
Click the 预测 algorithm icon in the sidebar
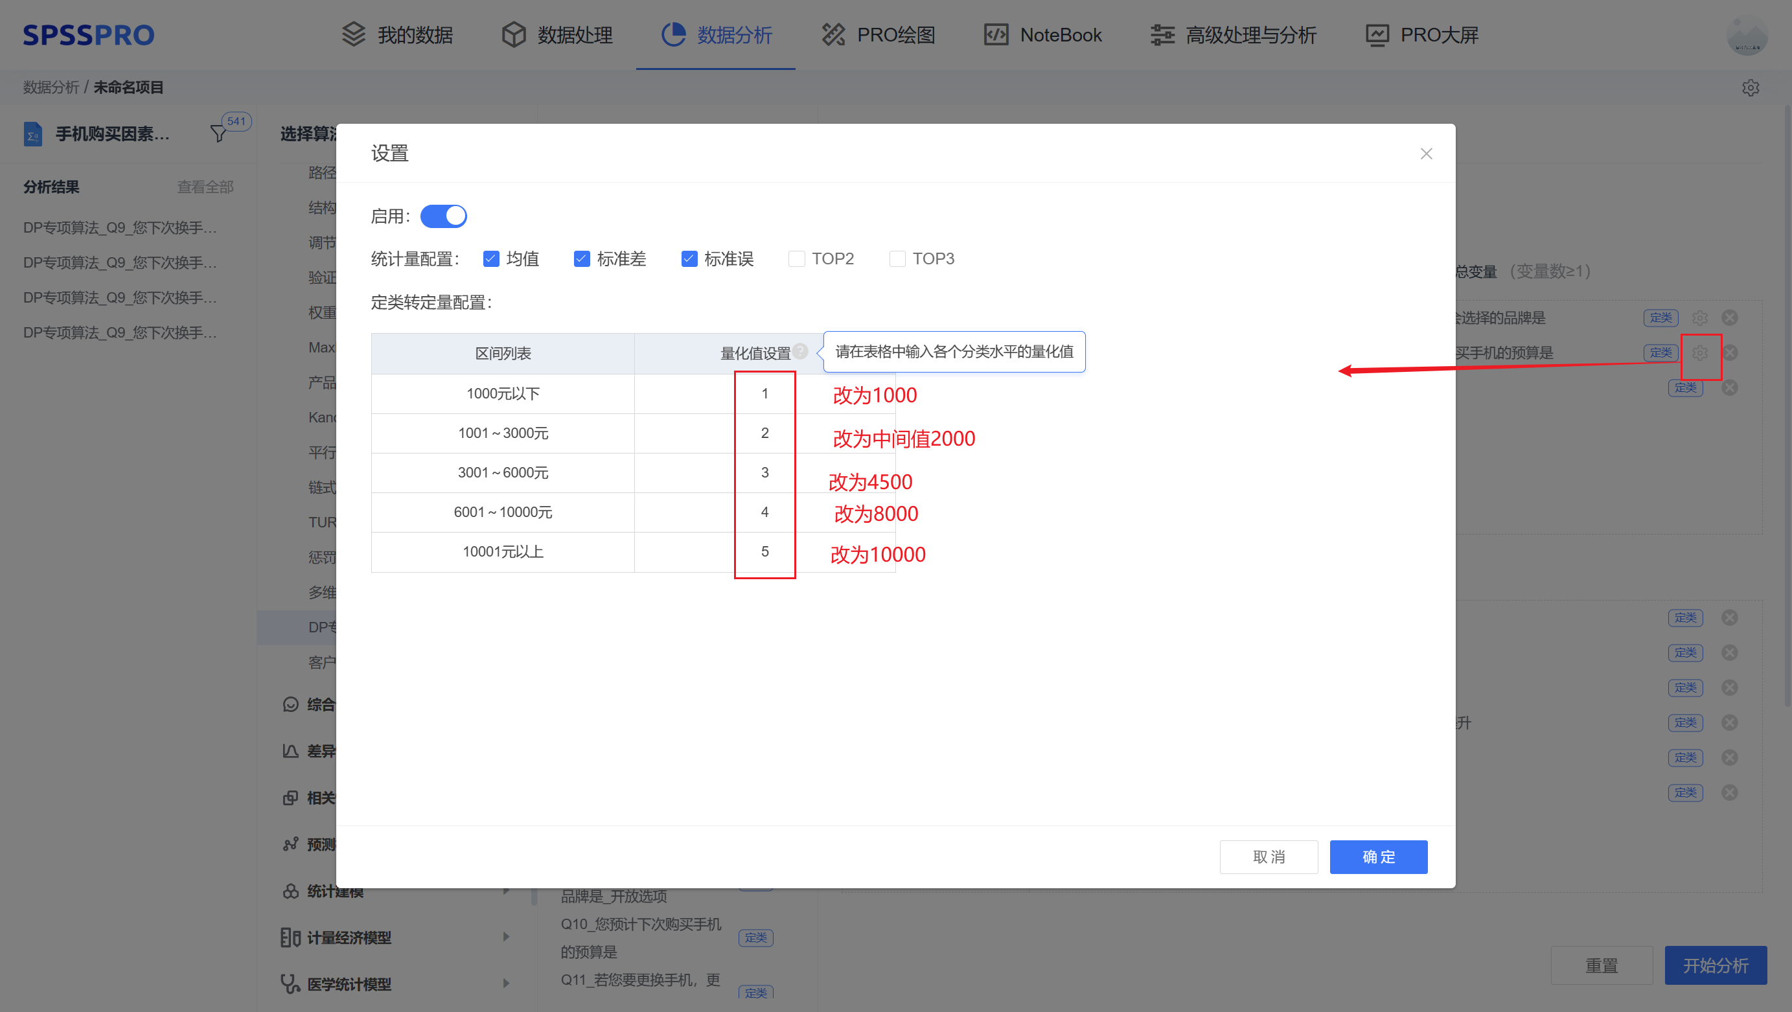pos(291,844)
